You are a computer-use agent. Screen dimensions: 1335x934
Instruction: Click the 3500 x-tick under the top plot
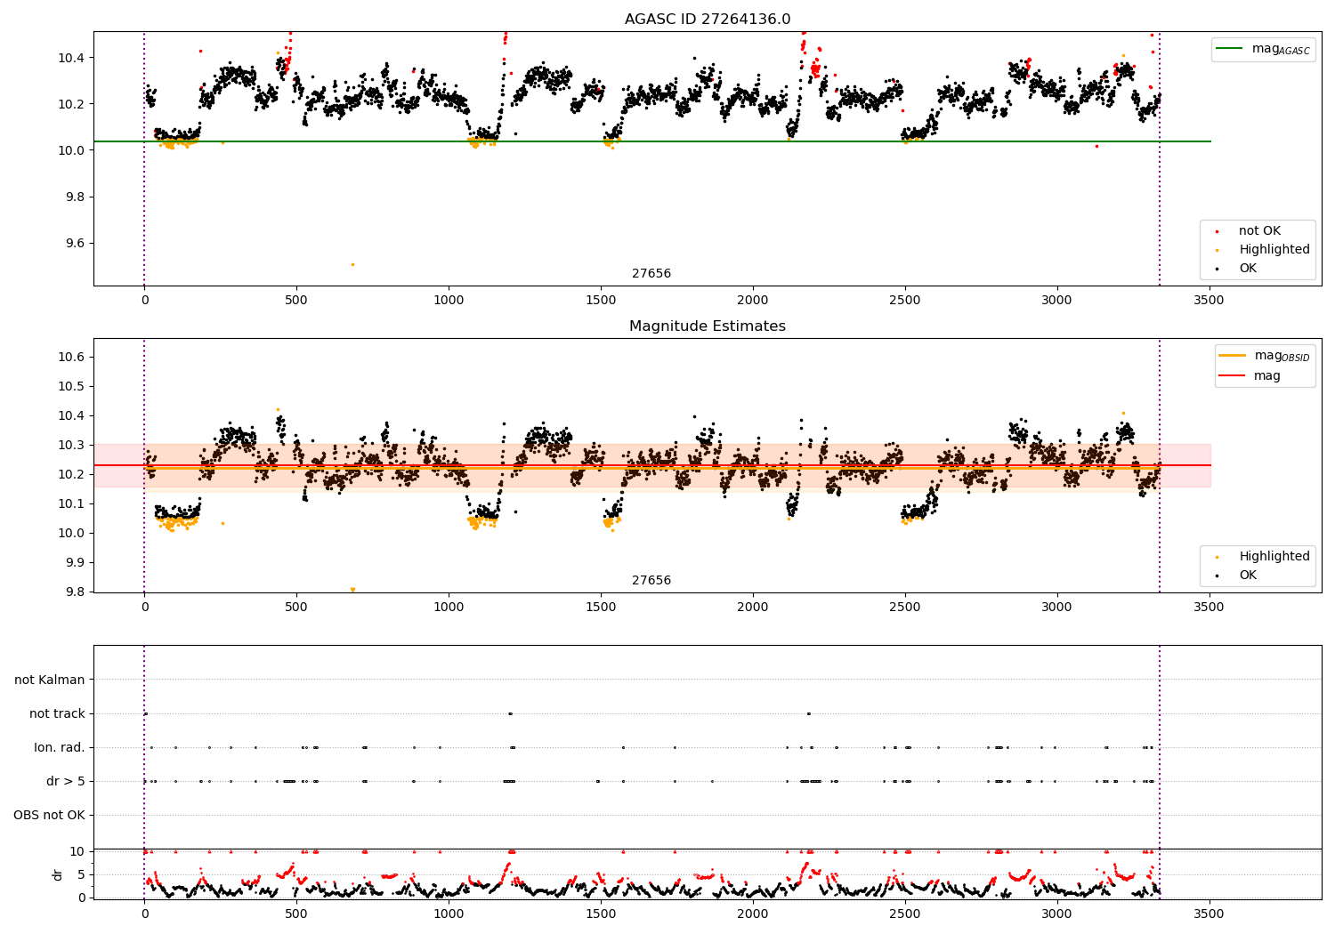(1209, 301)
